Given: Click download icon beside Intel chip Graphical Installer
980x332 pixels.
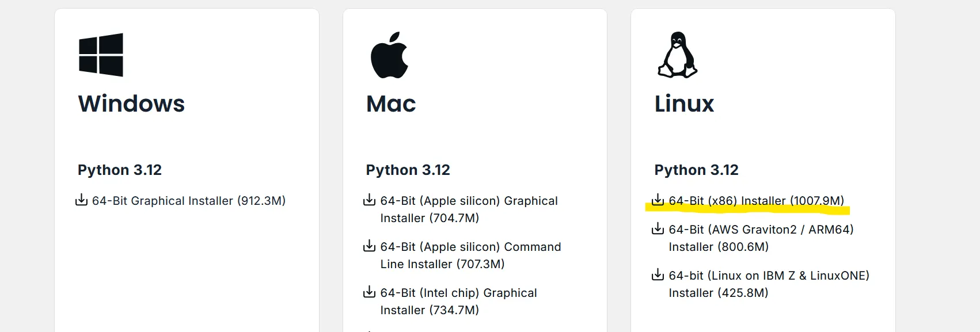Looking at the screenshot, I should (369, 292).
